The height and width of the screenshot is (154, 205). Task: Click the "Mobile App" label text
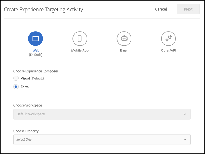click(x=80, y=50)
